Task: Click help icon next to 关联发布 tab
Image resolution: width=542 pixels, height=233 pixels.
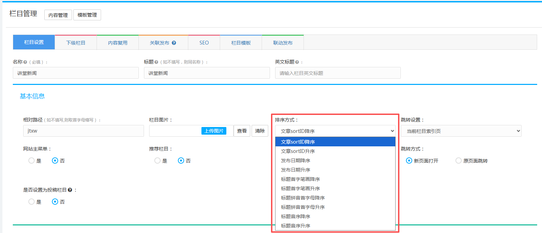Action: point(174,43)
